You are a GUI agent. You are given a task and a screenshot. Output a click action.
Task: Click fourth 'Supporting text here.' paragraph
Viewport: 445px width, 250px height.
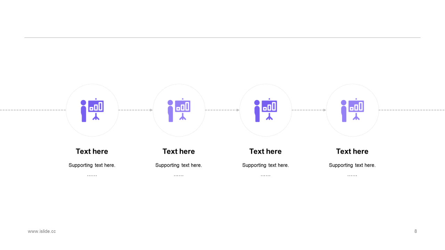tap(352, 165)
